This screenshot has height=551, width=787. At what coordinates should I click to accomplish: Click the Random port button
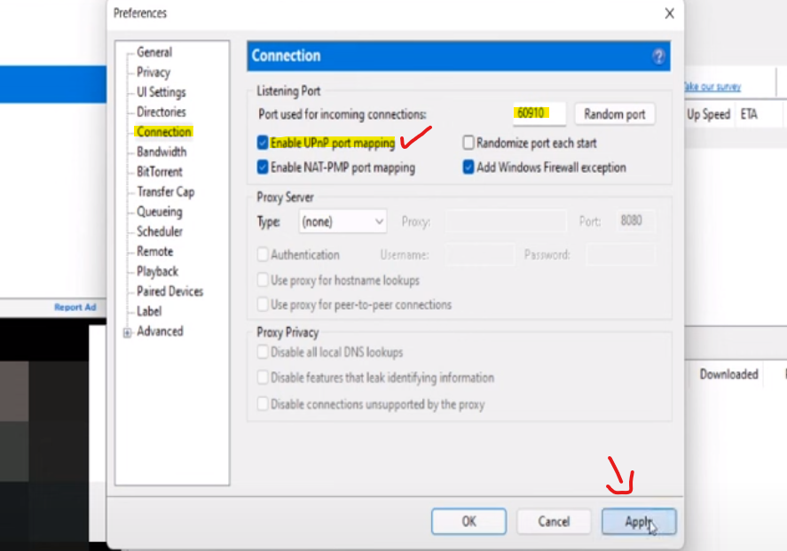(x=615, y=114)
